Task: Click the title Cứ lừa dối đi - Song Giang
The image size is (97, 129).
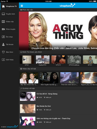Action: (47, 94)
